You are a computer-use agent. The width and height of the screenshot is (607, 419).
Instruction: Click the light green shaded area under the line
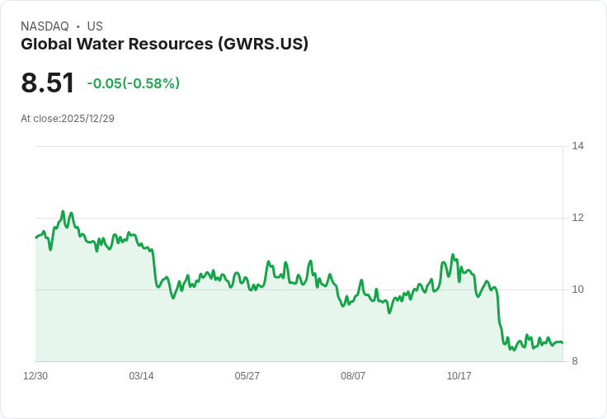pyautogui.click(x=271, y=329)
